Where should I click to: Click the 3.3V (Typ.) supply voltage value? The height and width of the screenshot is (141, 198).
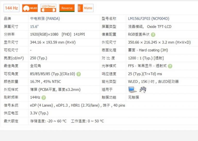click(39, 113)
